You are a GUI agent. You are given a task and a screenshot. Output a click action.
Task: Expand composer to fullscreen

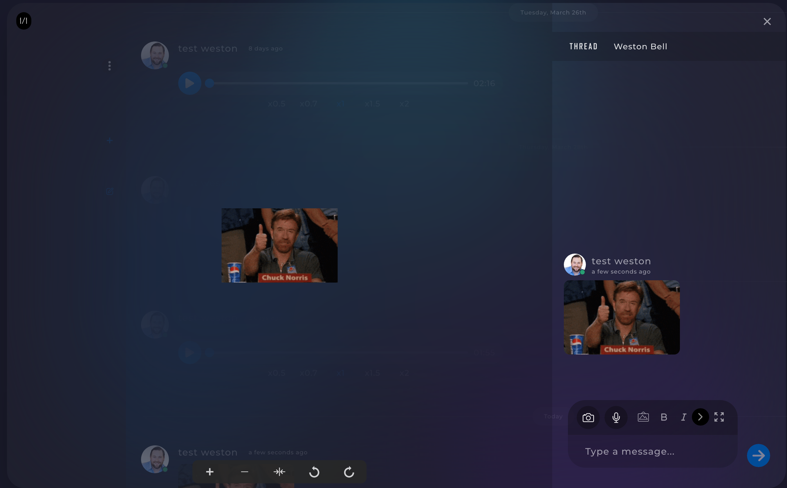(x=719, y=417)
